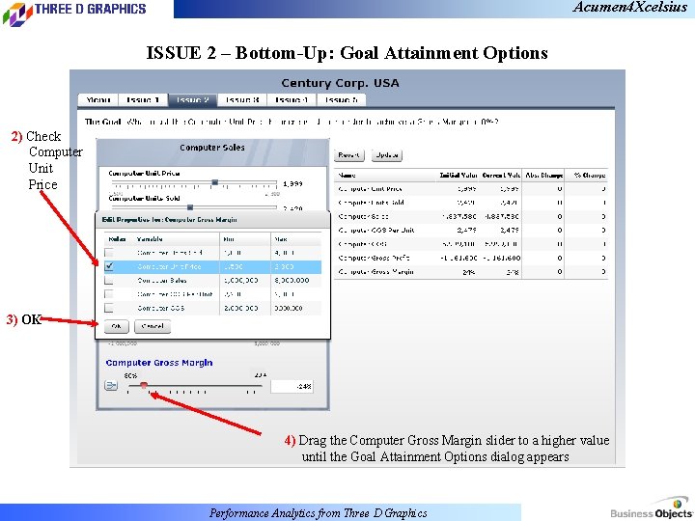Select the Computer Sales table row name

[364, 217]
